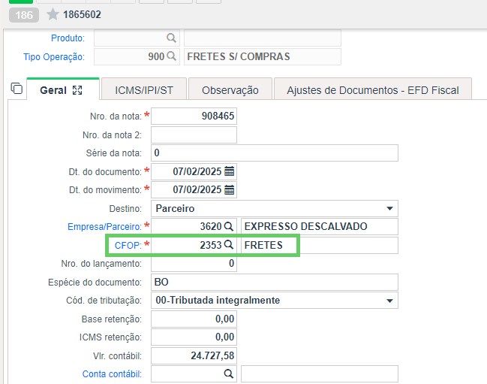Click the favorite star icon beside 1865602
487x384 pixels.
(x=53, y=14)
